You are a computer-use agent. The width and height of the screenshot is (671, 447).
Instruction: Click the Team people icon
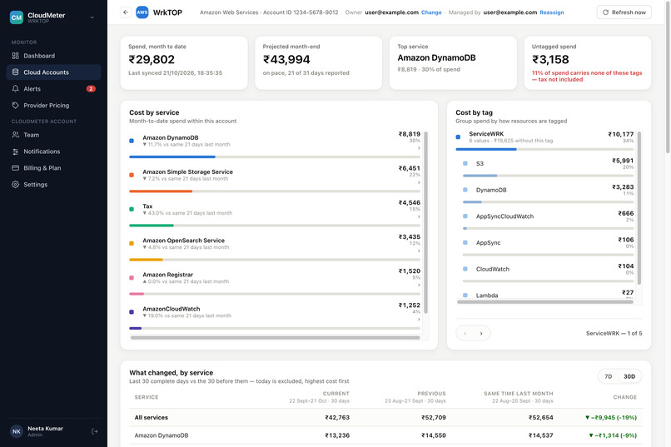tap(16, 135)
